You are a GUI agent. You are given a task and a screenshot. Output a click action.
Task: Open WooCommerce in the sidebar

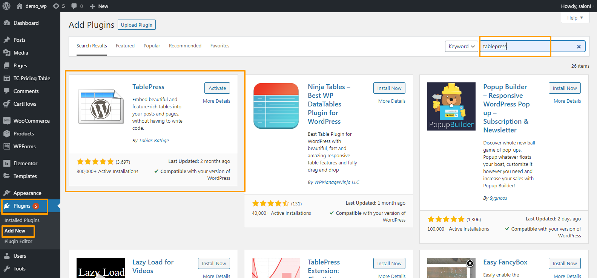(31, 121)
